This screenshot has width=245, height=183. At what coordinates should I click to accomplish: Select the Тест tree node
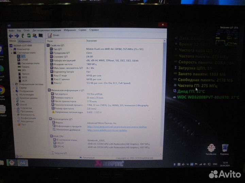(22, 125)
